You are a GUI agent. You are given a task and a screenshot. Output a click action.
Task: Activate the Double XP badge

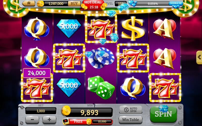coord(176,4)
